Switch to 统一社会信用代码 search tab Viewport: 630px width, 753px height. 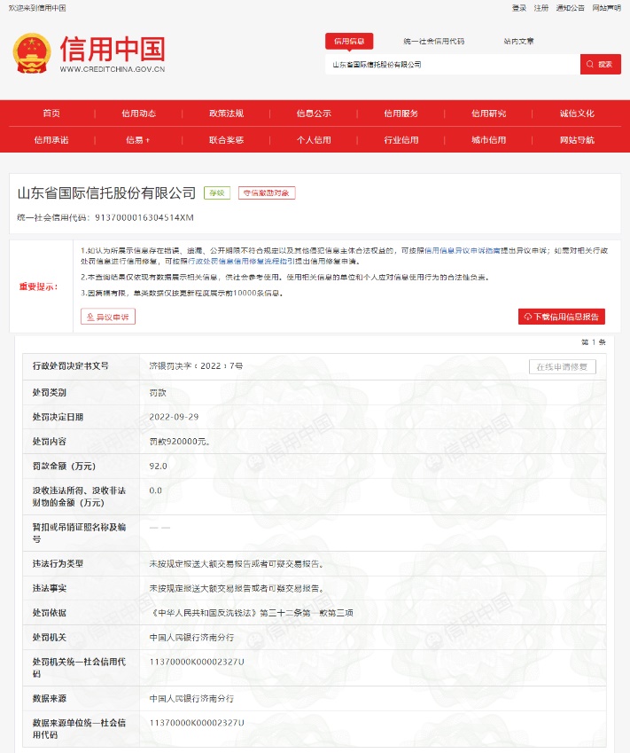(433, 41)
